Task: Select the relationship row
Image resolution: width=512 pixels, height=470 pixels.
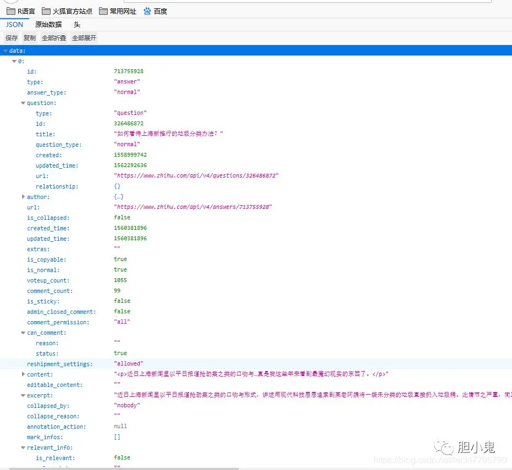Action: [x=256, y=186]
